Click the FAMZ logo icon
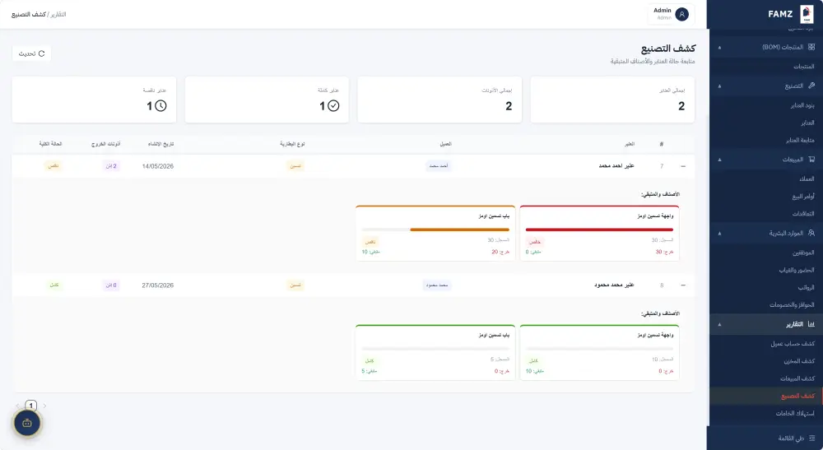823x450 pixels. tap(807, 14)
